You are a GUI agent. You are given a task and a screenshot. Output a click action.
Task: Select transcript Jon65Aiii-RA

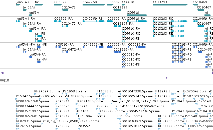point(26,18)
